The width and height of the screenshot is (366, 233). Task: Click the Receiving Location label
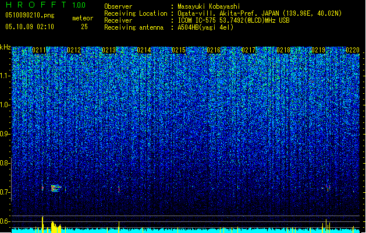136,13
